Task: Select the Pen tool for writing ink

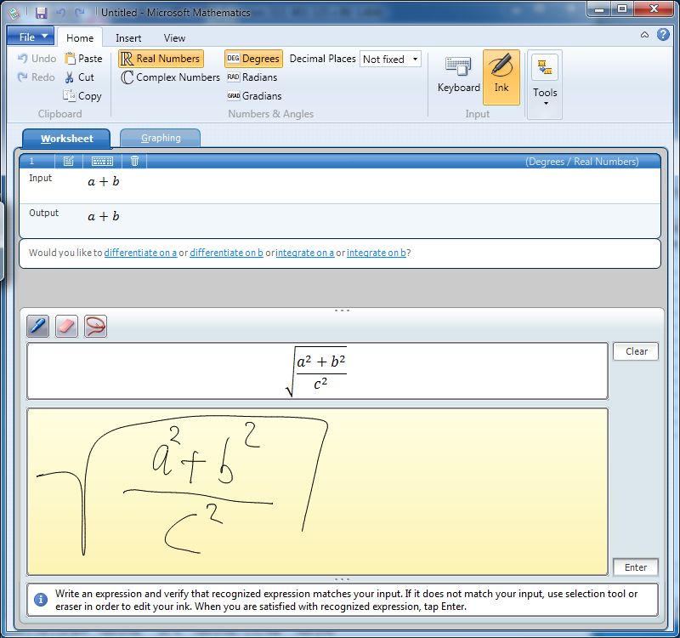Action: [37, 326]
